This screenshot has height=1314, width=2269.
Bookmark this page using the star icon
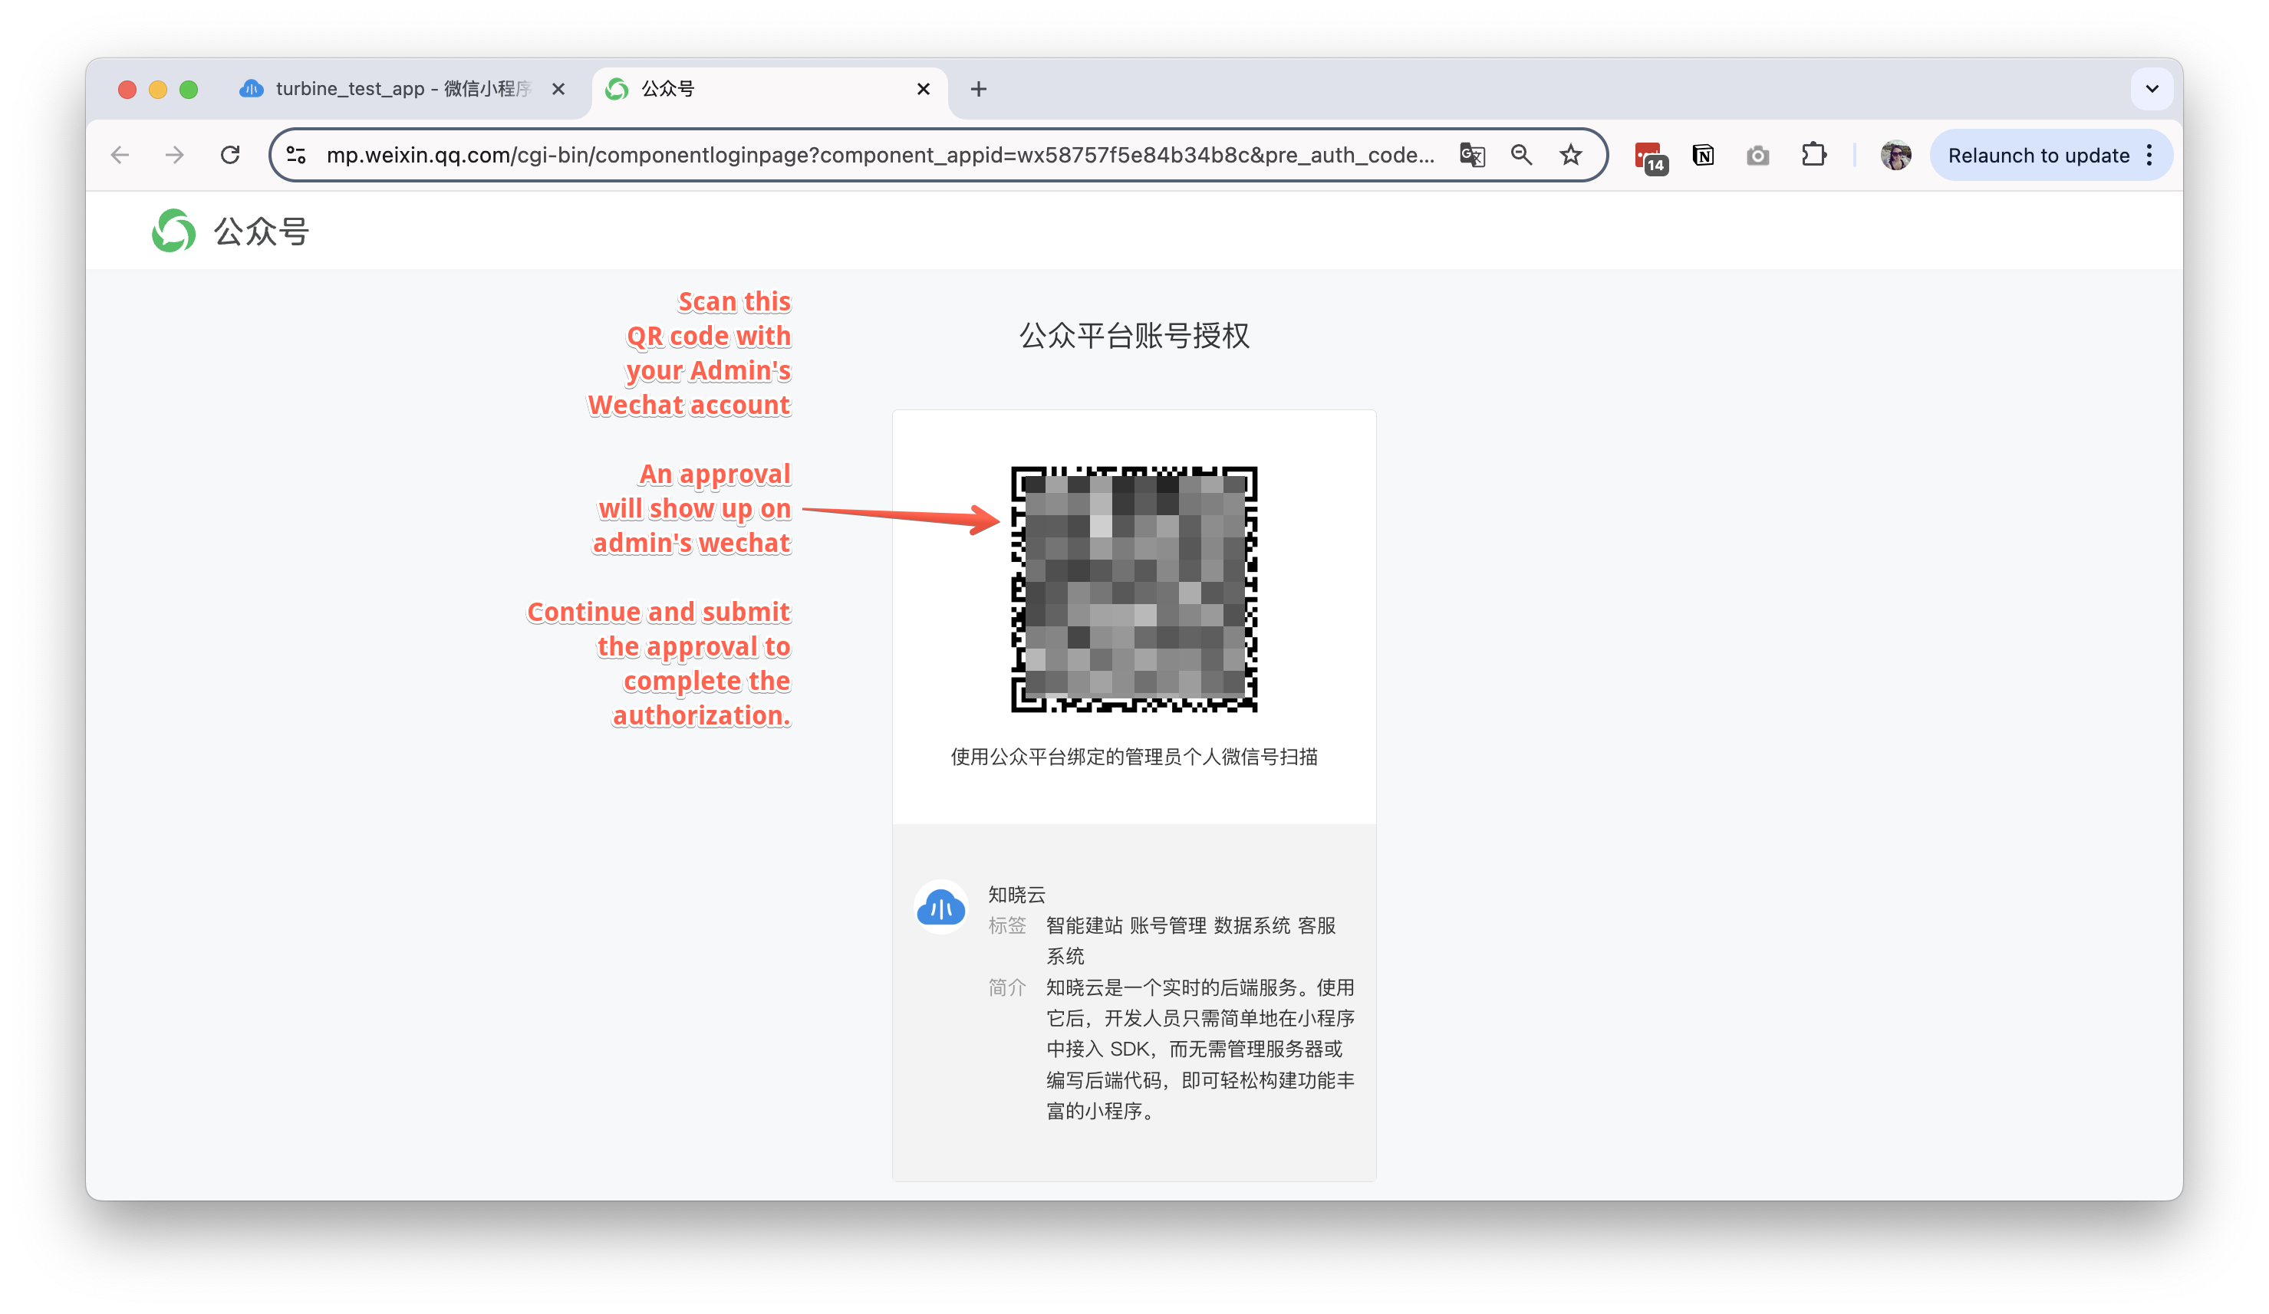1570,155
